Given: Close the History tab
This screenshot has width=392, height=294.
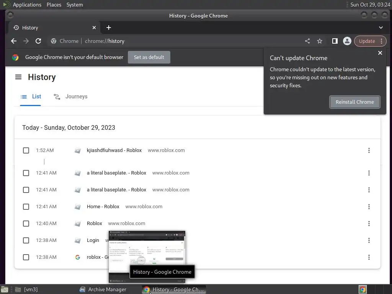Looking at the screenshot, I should tap(94, 28).
